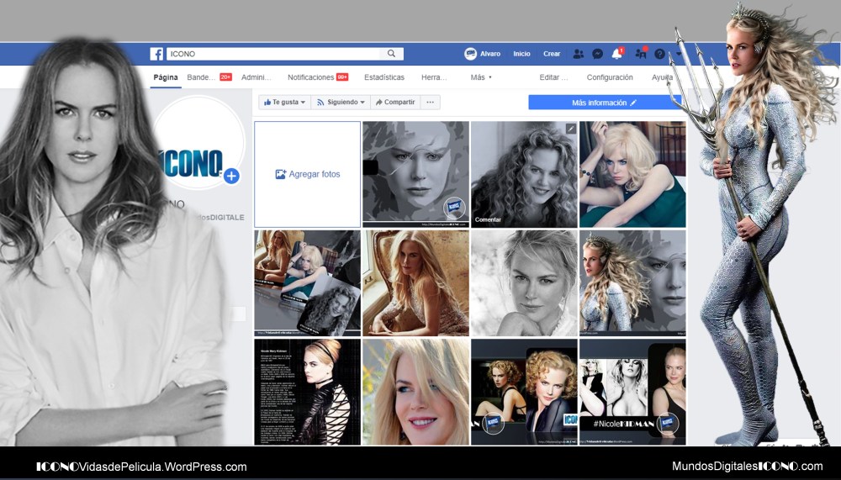841x480 pixels.
Task: Click the search magnifier button
Action: click(x=392, y=54)
